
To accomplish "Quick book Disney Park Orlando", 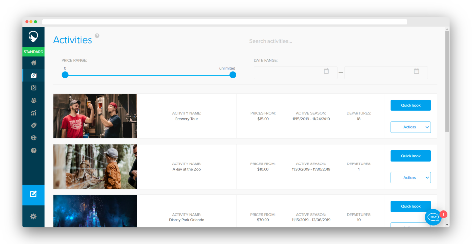I will pos(411,206).
